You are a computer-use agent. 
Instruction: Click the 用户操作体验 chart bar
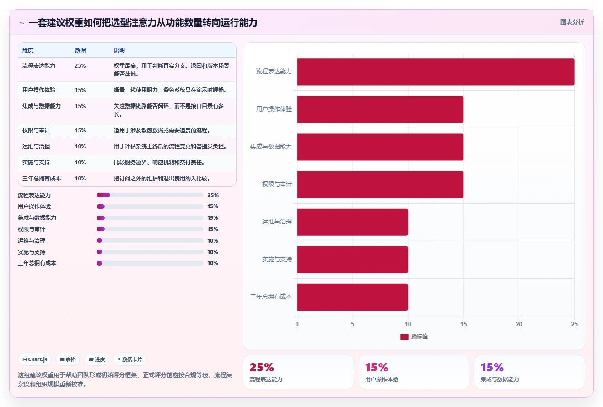point(380,109)
